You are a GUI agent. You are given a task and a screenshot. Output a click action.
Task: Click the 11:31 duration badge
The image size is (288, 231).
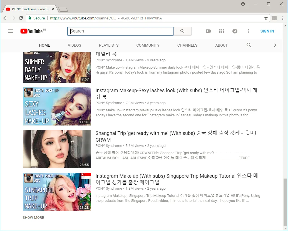84,122
